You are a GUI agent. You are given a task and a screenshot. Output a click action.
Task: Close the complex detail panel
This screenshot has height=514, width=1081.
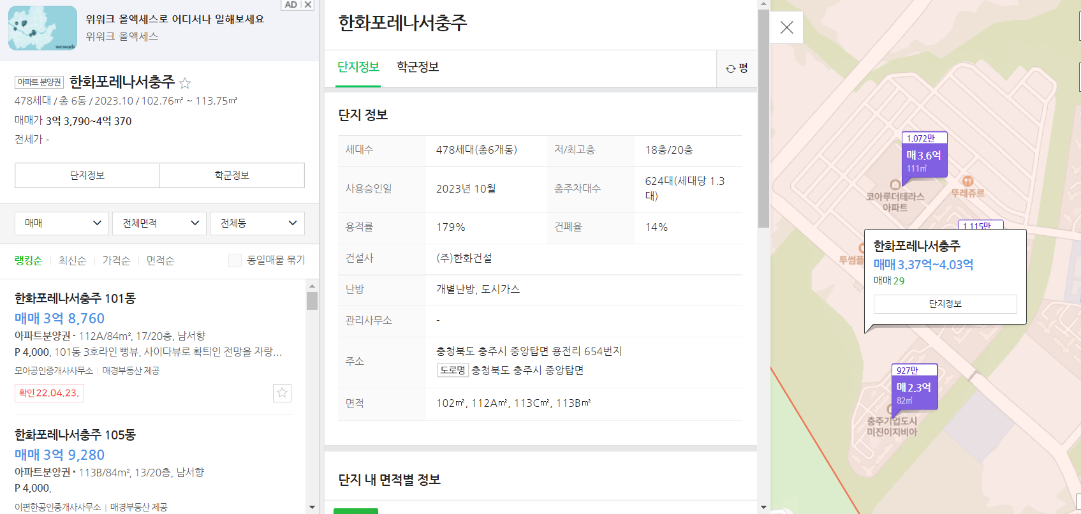786,27
